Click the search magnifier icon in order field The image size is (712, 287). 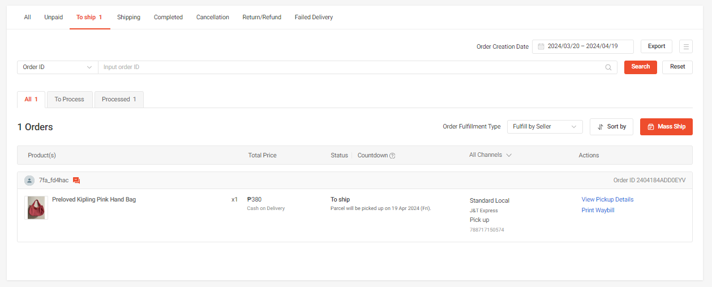coord(608,67)
